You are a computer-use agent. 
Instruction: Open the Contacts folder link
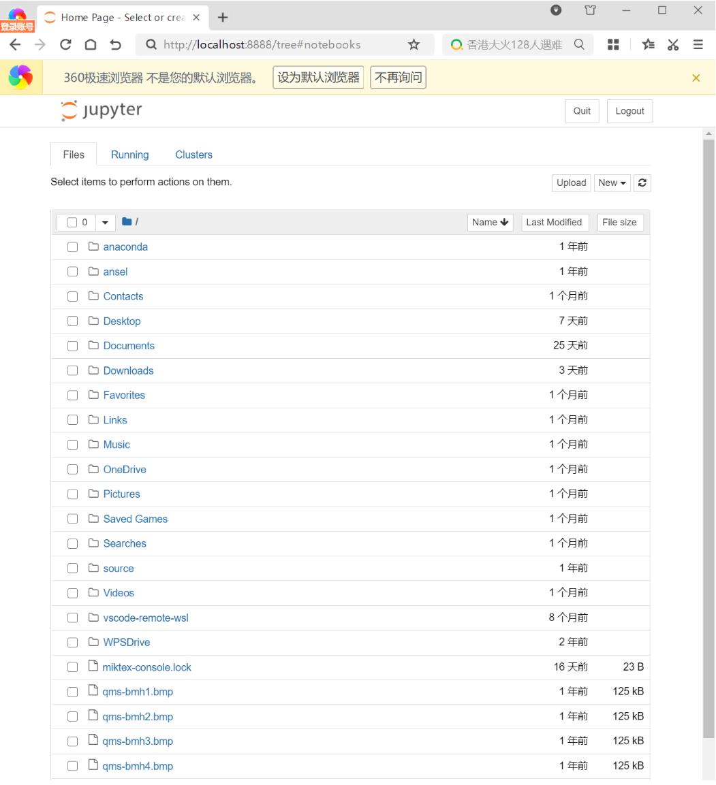pyautogui.click(x=123, y=296)
